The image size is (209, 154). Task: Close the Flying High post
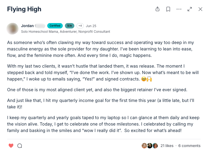pos(200,9)
